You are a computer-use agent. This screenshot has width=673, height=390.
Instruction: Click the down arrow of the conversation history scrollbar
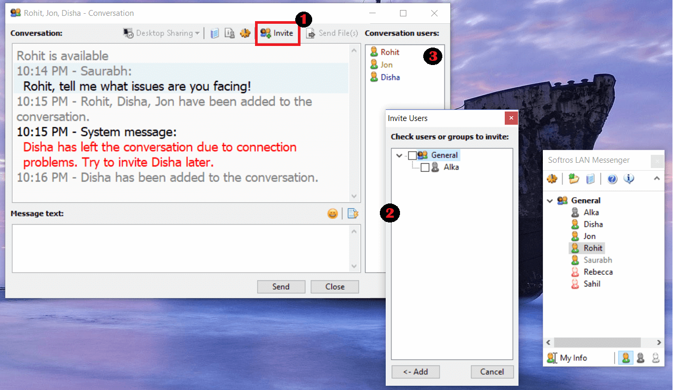(x=354, y=197)
